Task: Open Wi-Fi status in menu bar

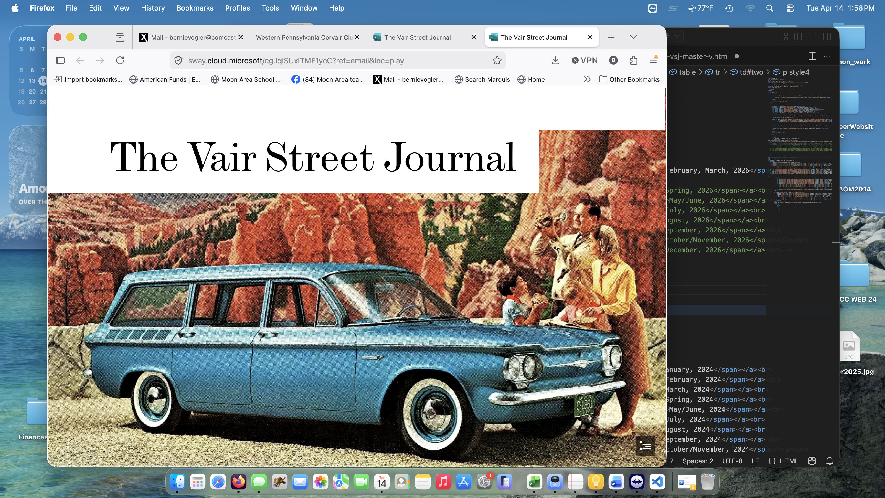Action: pyautogui.click(x=750, y=8)
